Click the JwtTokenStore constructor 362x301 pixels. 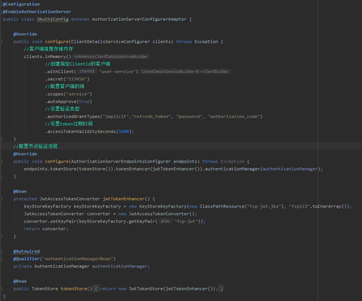(146, 289)
